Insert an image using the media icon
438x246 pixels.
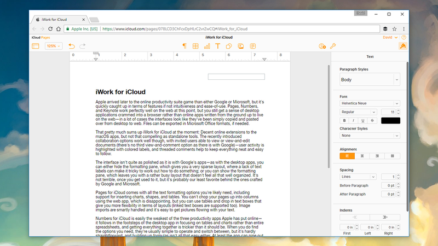pos(241,46)
